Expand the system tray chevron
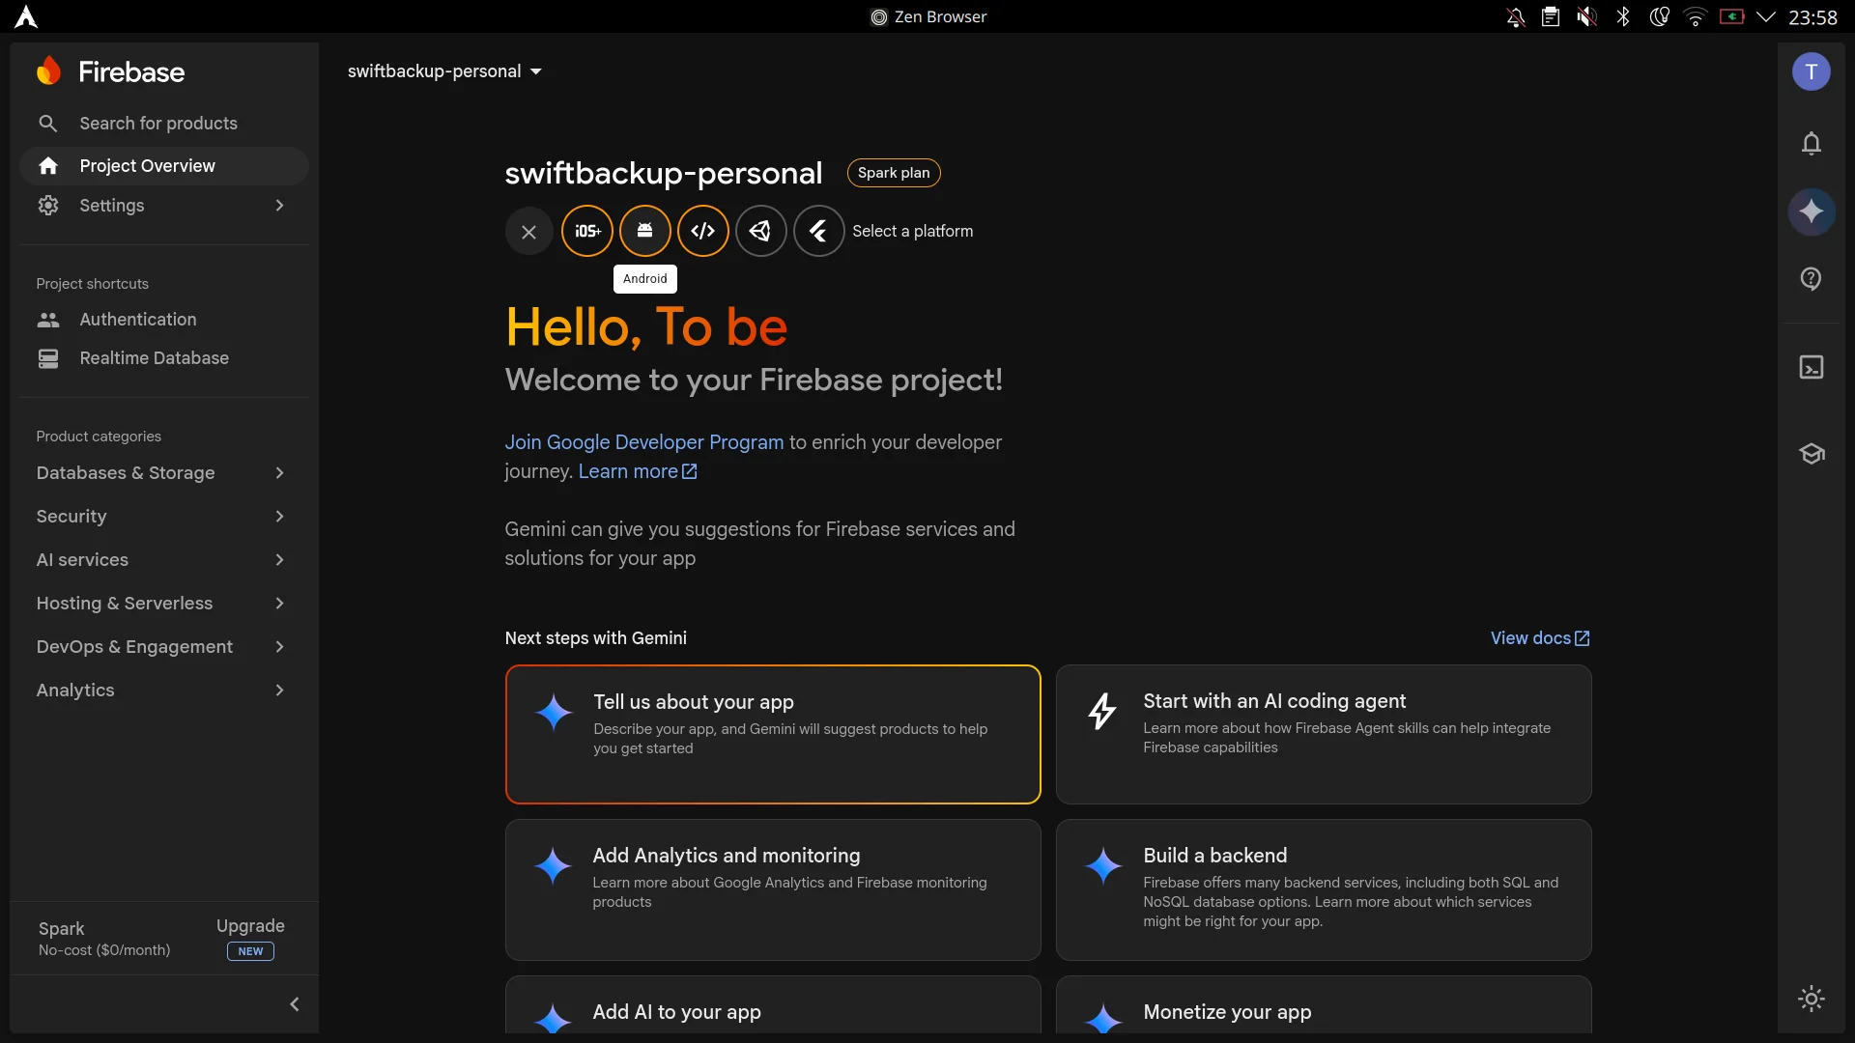The image size is (1855, 1043). pyautogui.click(x=1766, y=16)
